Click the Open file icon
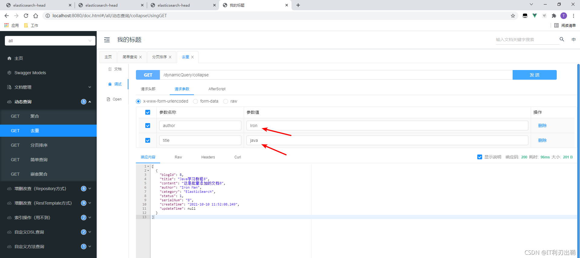This screenshot has width=580, height=258. click(x=108, y=99)
